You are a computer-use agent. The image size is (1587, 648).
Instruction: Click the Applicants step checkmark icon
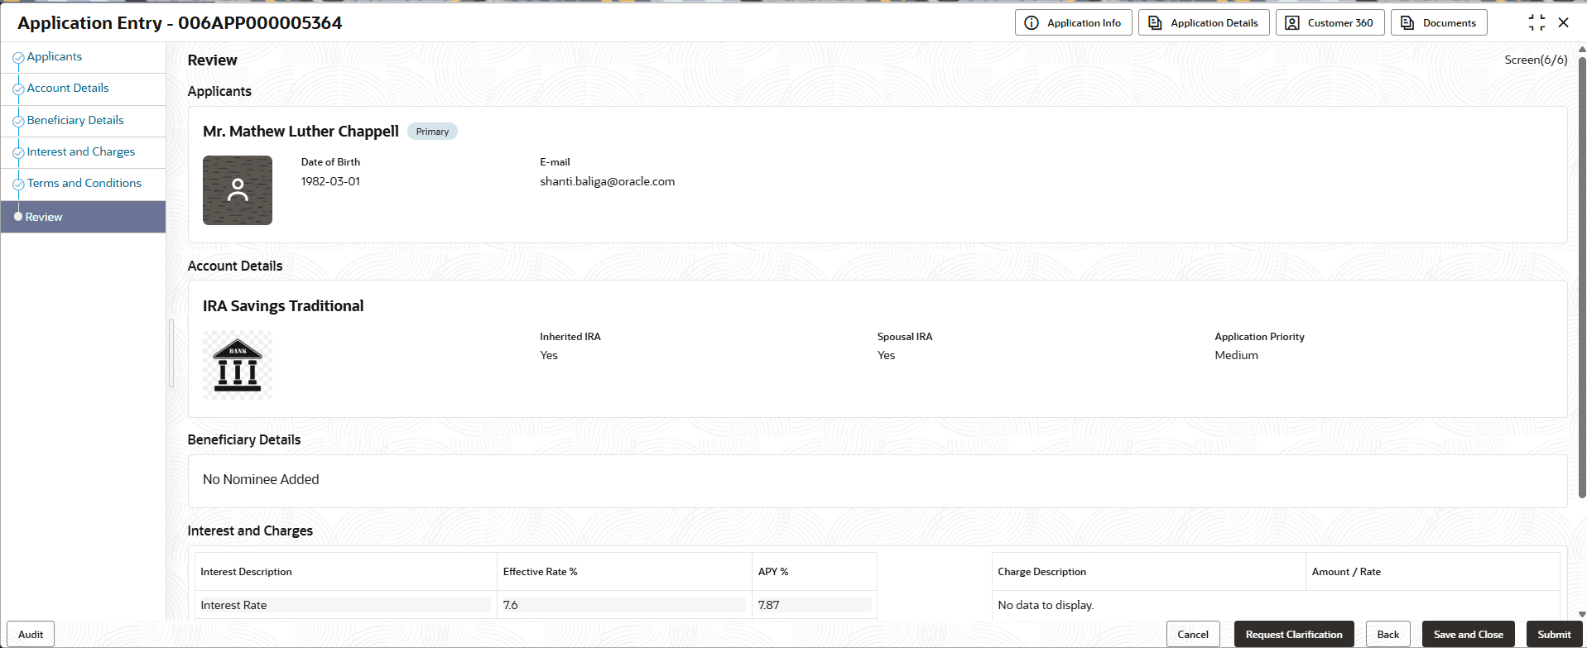[18, 58]
